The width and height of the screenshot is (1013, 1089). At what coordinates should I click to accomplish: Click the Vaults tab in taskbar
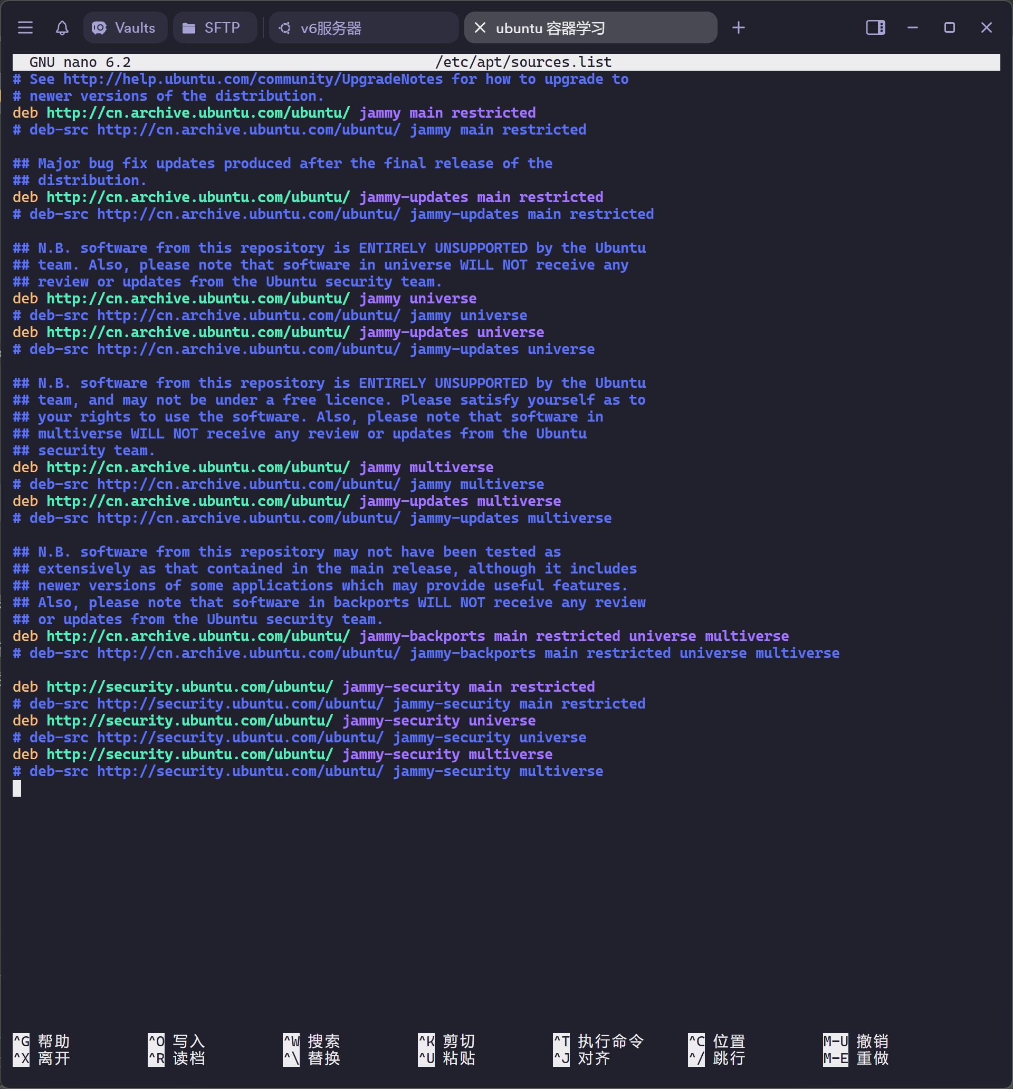pos(125,27)
